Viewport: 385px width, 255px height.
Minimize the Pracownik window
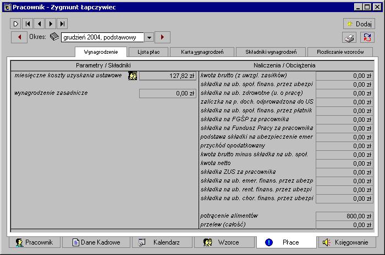point(358,7)
